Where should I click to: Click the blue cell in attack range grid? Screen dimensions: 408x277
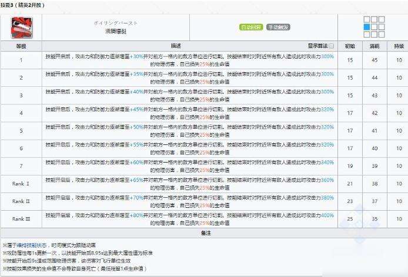[367, 27]
